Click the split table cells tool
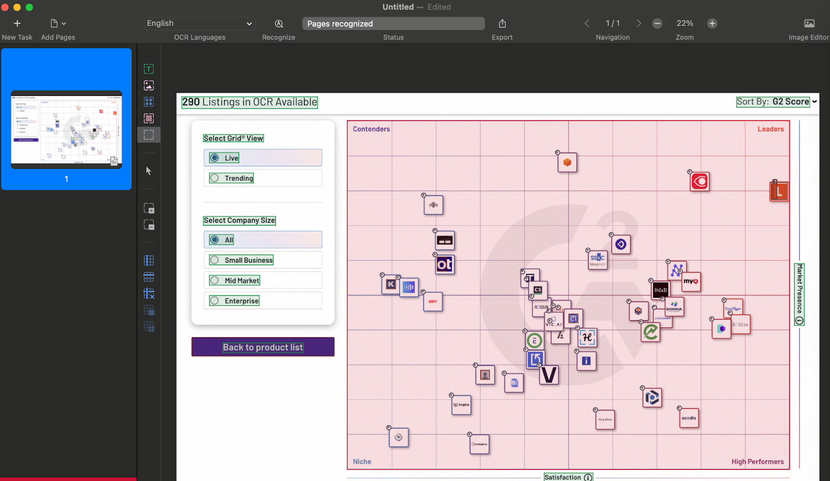 pyautogui.click(x=149, y=327)
